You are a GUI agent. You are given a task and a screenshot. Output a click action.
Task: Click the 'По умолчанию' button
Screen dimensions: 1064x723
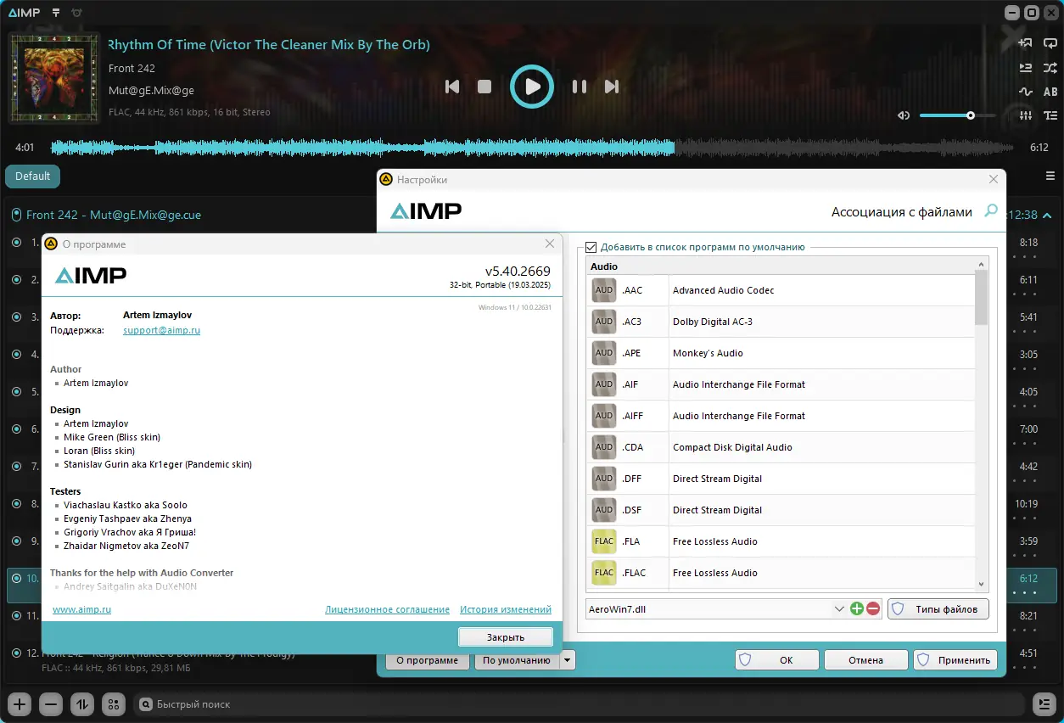point(517,660)
